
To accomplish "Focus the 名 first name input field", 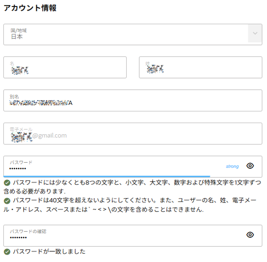I will point(65,67).
